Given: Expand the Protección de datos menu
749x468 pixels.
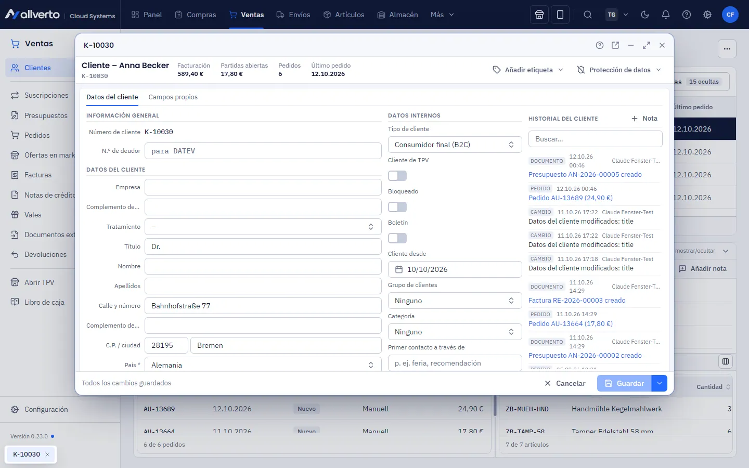Looking at the screenshot, I should click(x=619, y=70).
